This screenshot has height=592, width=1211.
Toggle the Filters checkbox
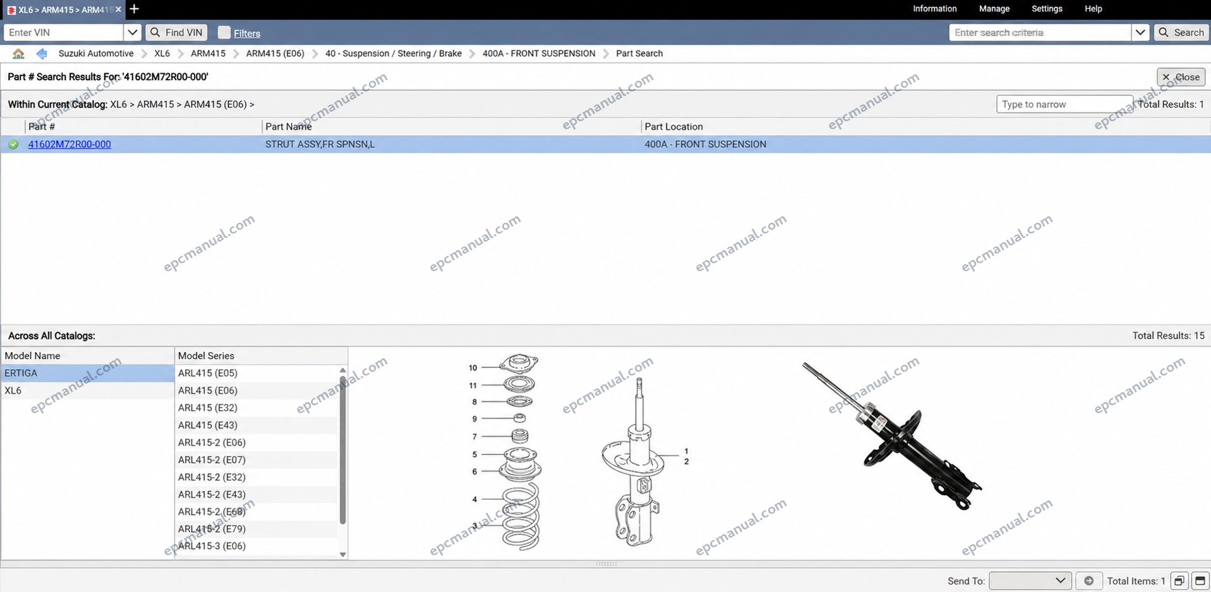tap(224, 32)
